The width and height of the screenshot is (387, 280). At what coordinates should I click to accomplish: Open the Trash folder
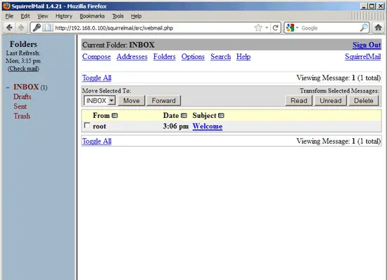point(22,116)
